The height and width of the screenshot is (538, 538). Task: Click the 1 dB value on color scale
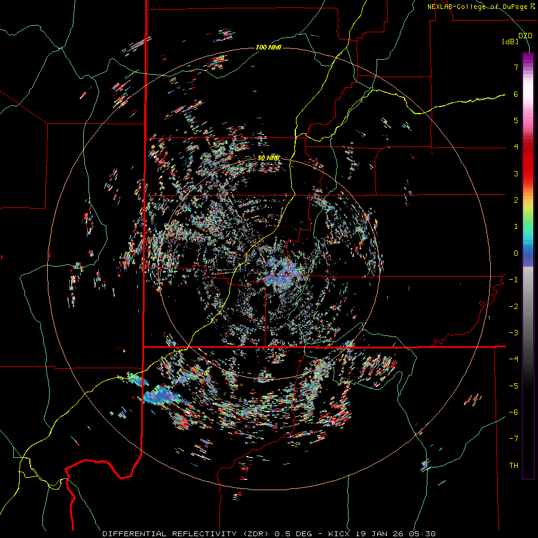click(516, 227)
